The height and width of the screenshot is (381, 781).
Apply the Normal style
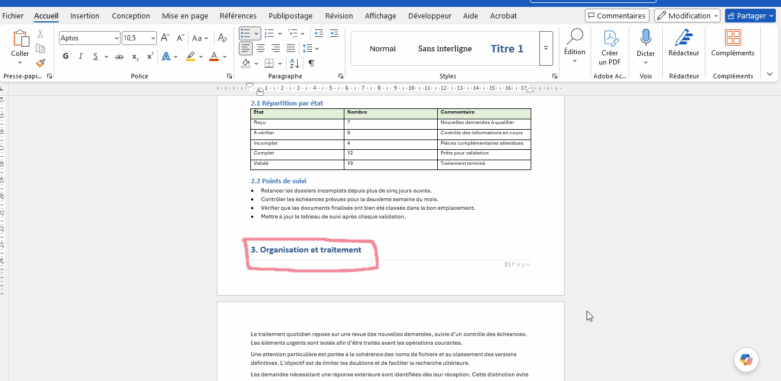pyautogui.click(x=382, y=48)
